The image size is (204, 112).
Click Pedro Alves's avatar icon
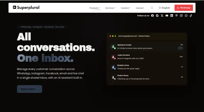pyautogui.click(x=113, y=77)
